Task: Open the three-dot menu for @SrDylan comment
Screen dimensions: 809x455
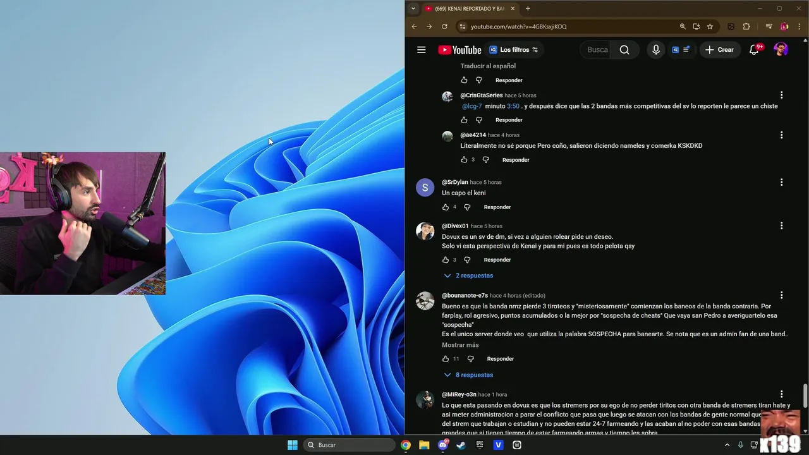Action: (781, 182)
